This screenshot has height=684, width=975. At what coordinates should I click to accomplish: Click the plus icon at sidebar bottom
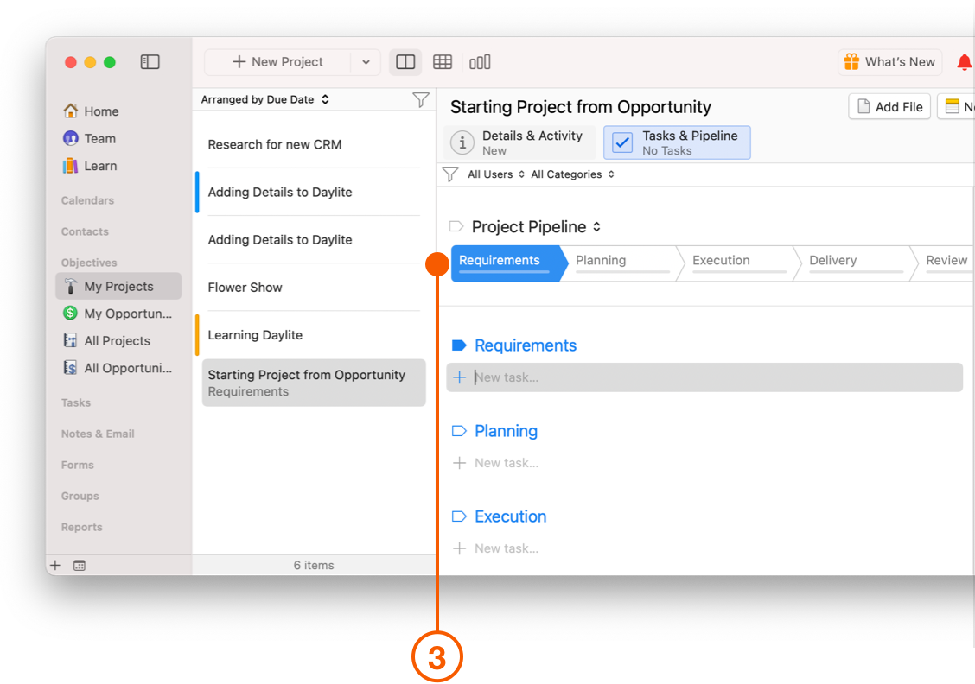click(55, 566)
